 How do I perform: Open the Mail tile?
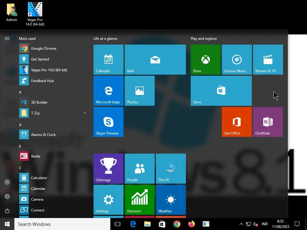point(155,60)
